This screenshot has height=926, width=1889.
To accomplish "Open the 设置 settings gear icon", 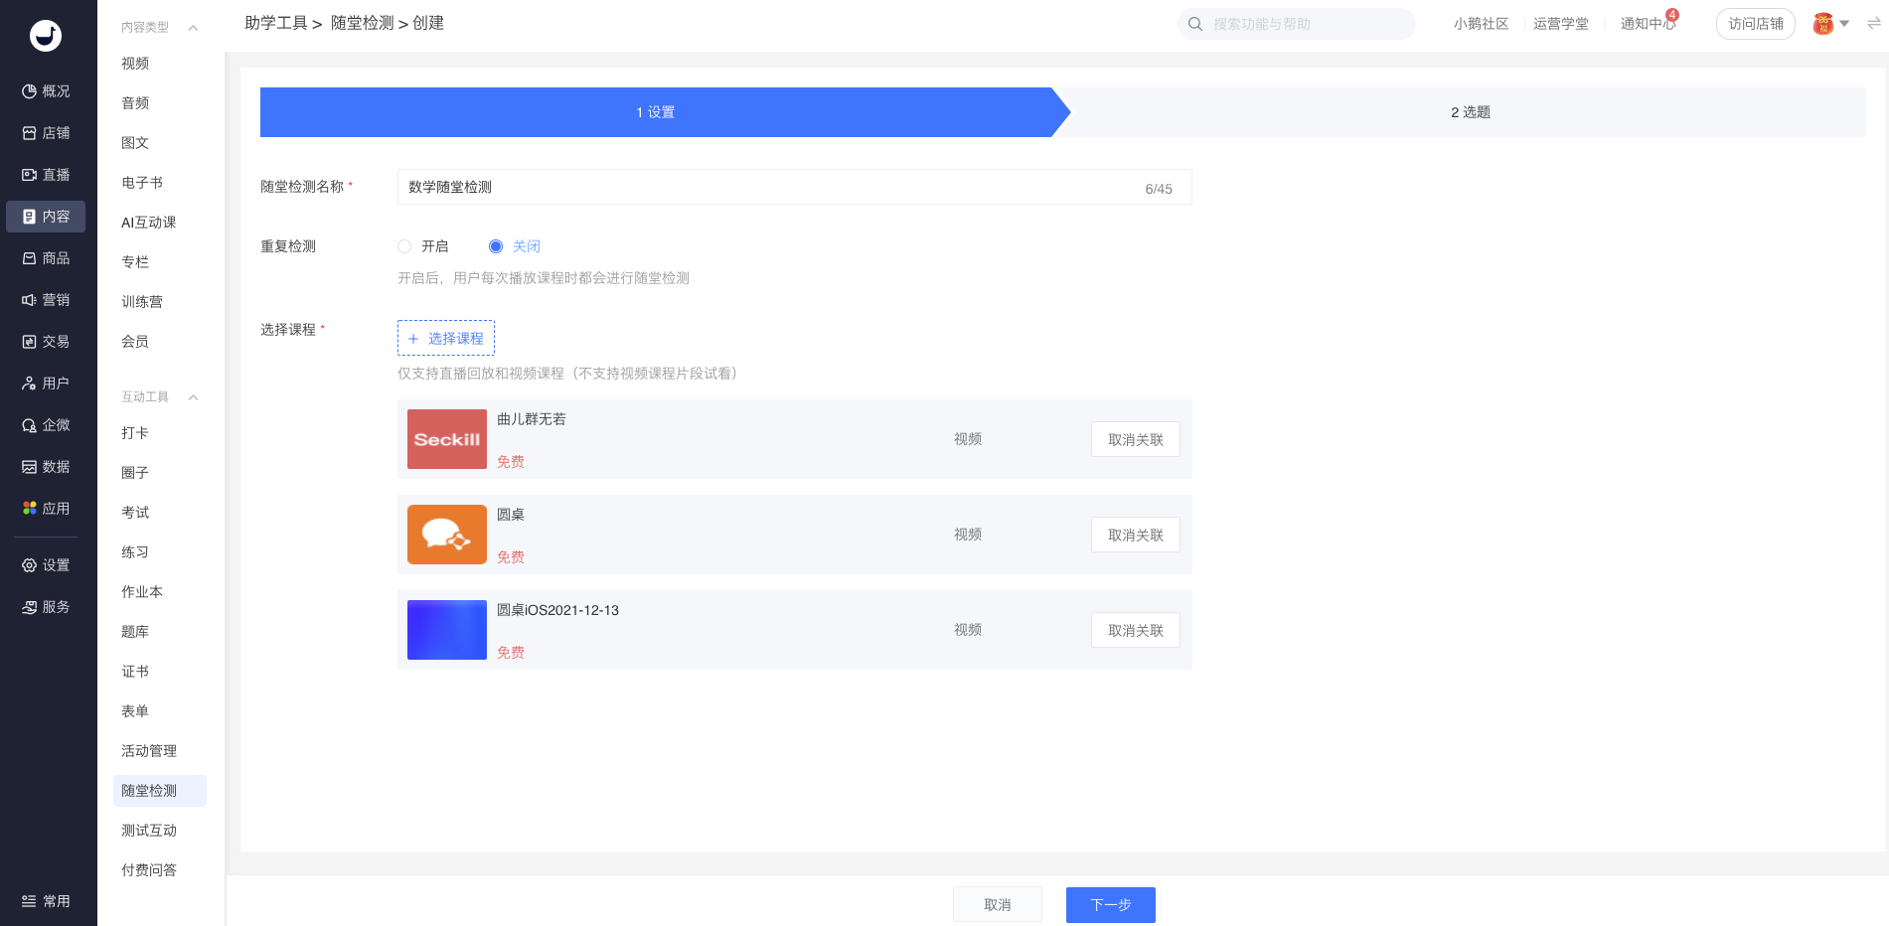I will tap(30, 565).
